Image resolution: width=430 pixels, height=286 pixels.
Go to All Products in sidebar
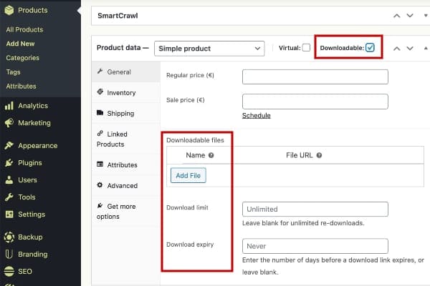point(24,30)
